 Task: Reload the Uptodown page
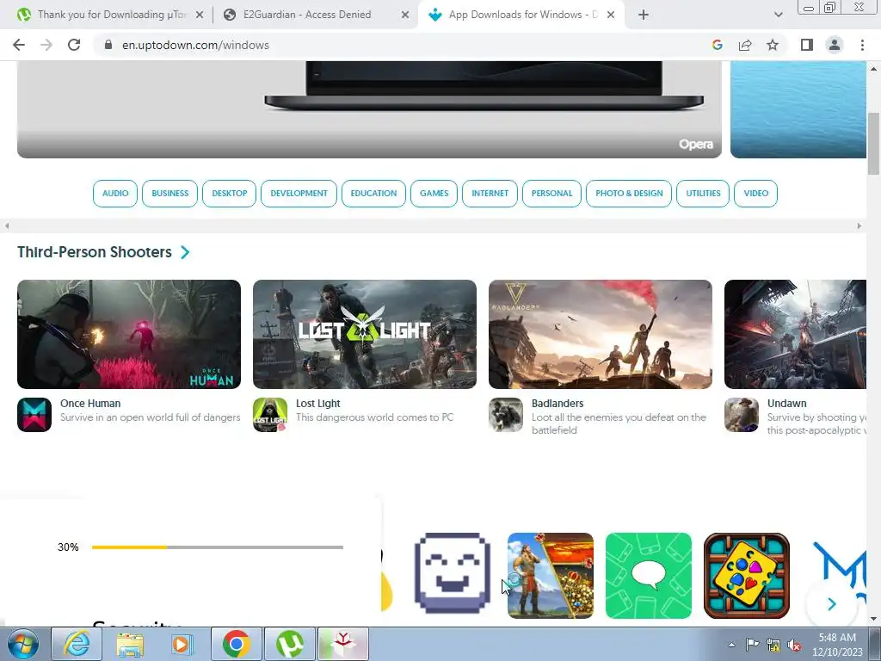click(74, 45)
